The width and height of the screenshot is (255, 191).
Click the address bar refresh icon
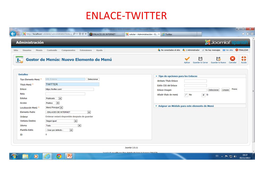83,34
